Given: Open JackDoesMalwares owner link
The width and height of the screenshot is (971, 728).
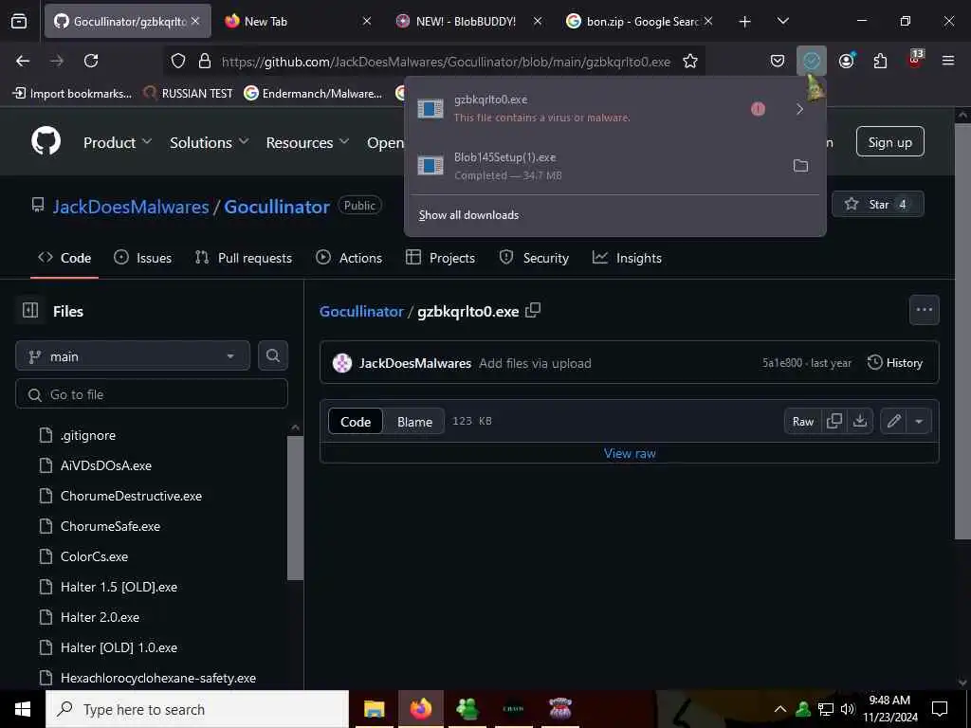Looking at the screenshot, I should point(131,206).
